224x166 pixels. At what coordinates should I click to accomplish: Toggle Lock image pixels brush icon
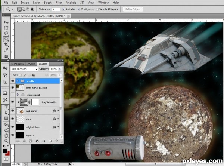[25, 75]
